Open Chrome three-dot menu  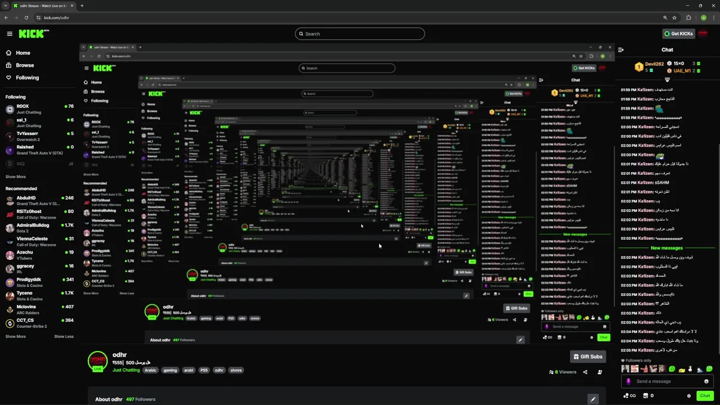point(713,17)
